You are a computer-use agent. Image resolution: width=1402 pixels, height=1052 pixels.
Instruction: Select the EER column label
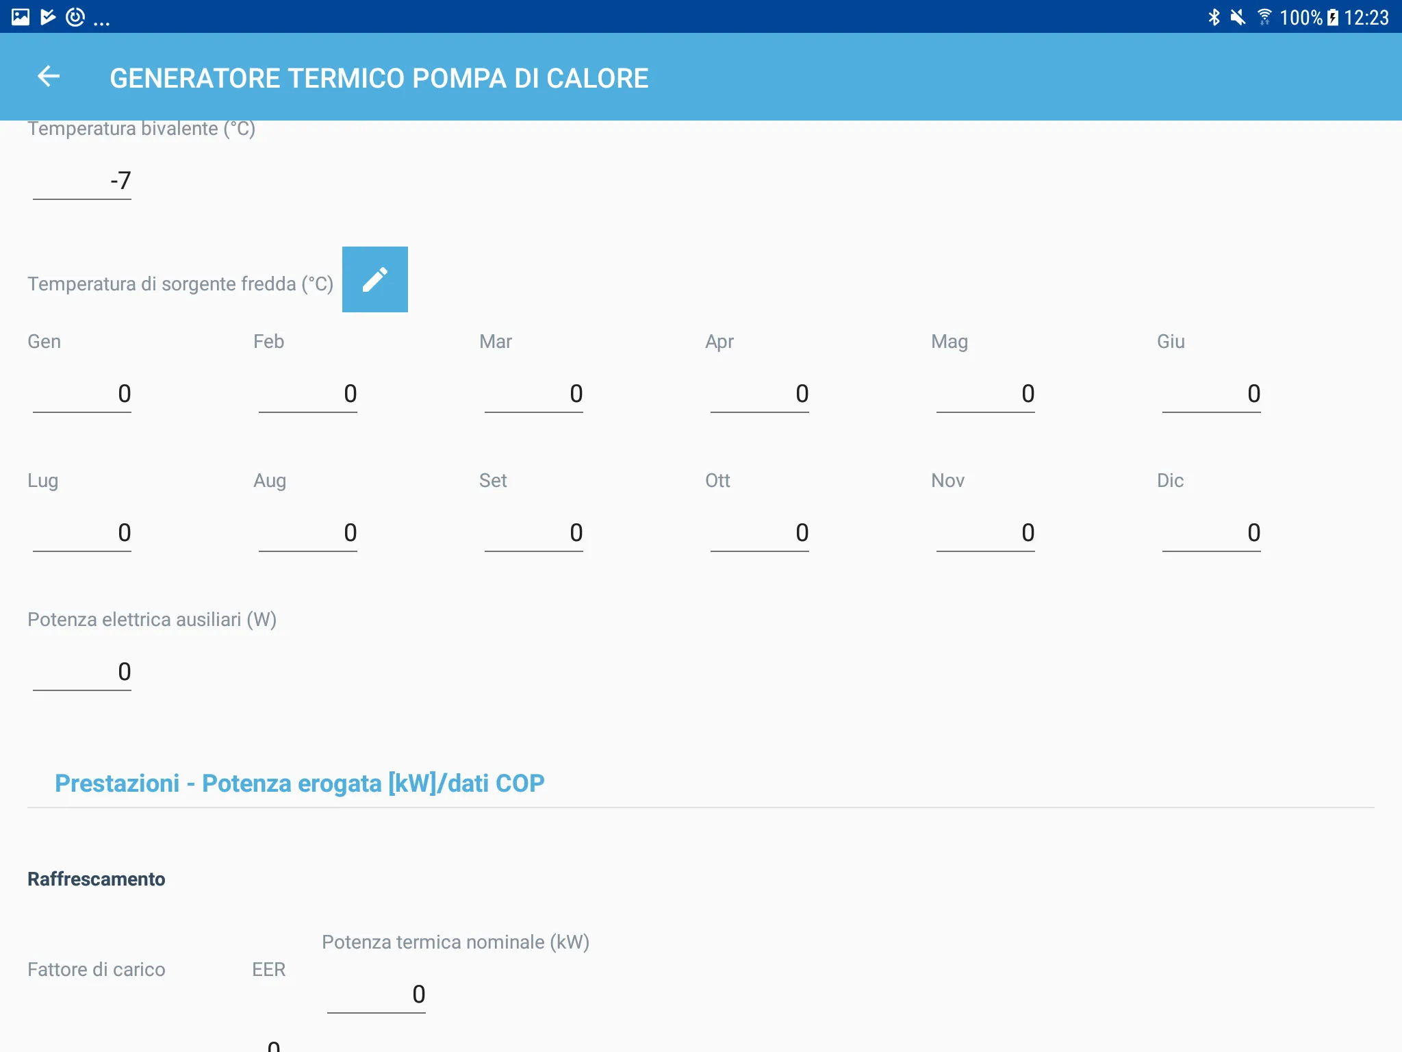pyautogui.click(x=269, y=970)
